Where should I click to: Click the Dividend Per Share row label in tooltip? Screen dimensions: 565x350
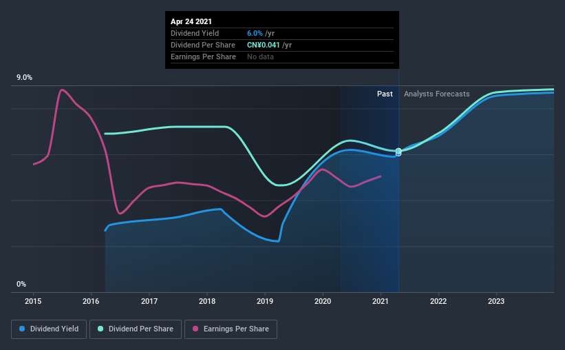pos(203,45)
